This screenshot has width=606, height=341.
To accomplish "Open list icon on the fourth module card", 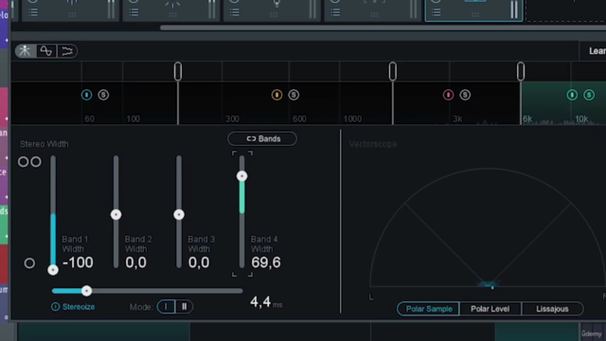I will [335, 12].
